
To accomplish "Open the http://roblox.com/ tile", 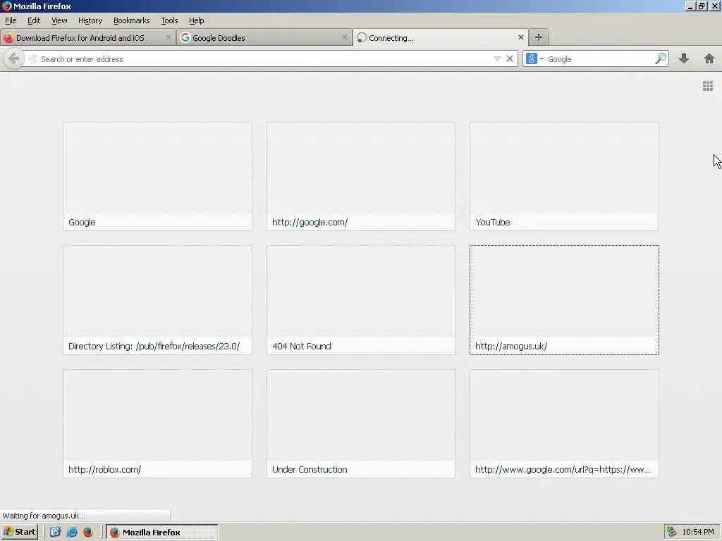I will click(157, 423).
